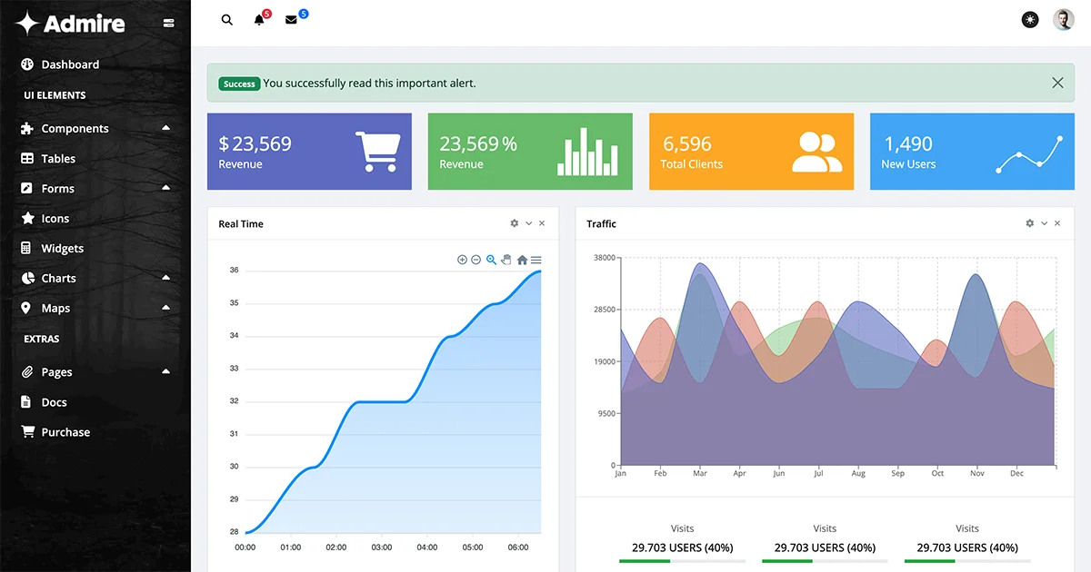Zoom in on the Real Time chart
This screenshot has height=572, width=1091.
pyautogui.click(x=462, y=259)
